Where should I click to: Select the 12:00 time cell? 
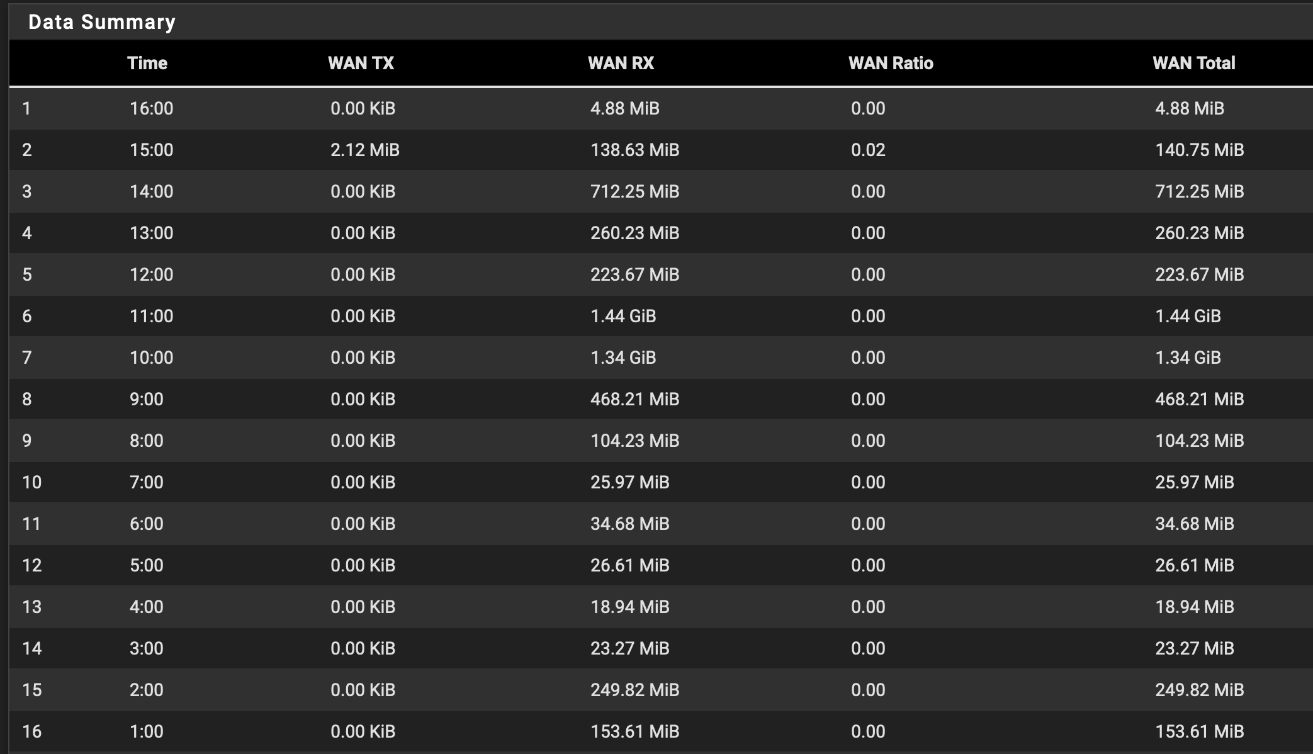[152, 274]
